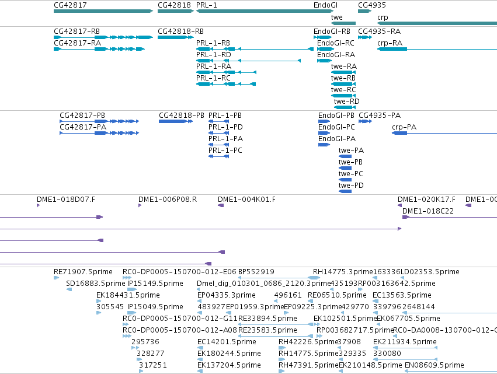Select the twe-PC protein label
497x374 pixels.
(x=350, y=174)
